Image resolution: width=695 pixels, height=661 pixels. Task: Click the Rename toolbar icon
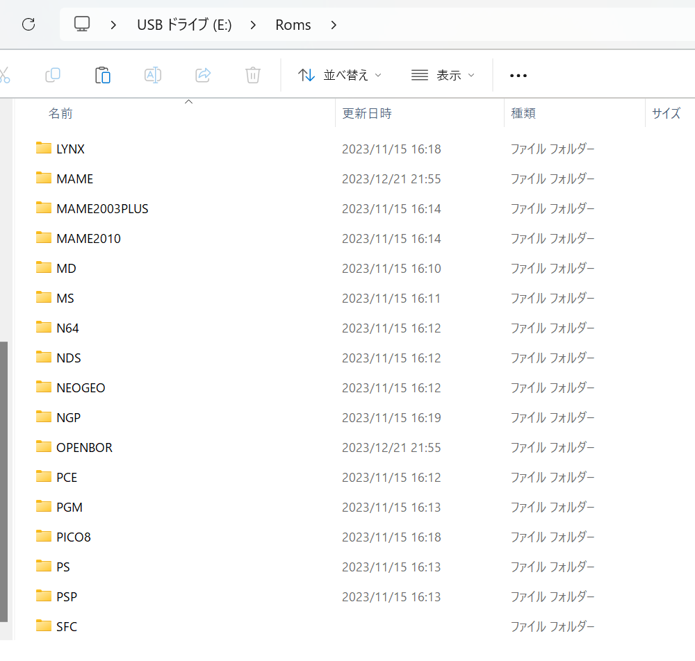click(153, 75)
